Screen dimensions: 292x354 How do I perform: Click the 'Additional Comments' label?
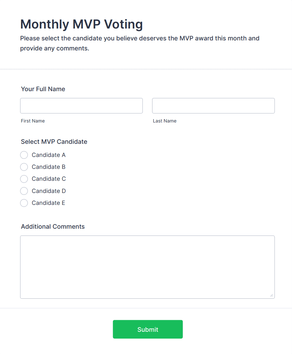click(53, 227)
